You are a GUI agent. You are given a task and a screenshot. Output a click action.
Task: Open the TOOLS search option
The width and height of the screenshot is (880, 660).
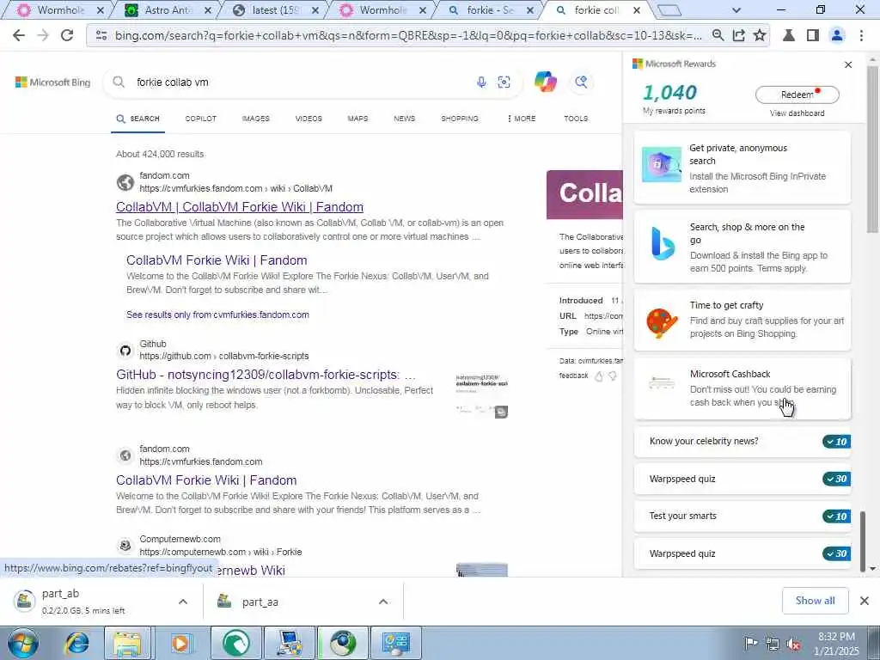tap(576, 119)
